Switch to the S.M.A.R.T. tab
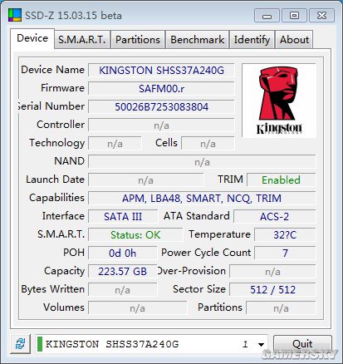The height and width of the screenshot is (364, 343). [82, 40]
